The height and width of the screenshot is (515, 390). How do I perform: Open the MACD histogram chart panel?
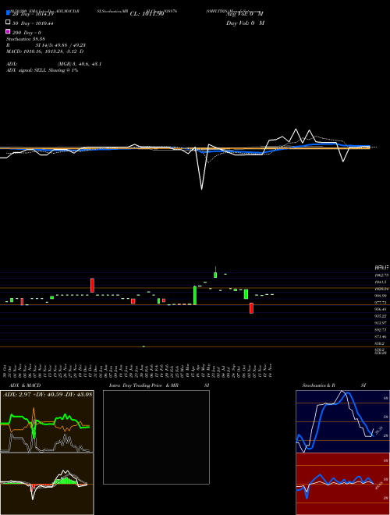coord(47,484)
